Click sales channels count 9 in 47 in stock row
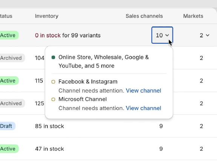The width and height of the screenshot is (217, 166). click(x=161, y=149)
